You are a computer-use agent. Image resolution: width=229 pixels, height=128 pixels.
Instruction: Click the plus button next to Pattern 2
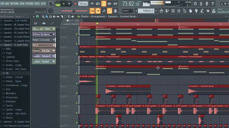click(156, 11)
